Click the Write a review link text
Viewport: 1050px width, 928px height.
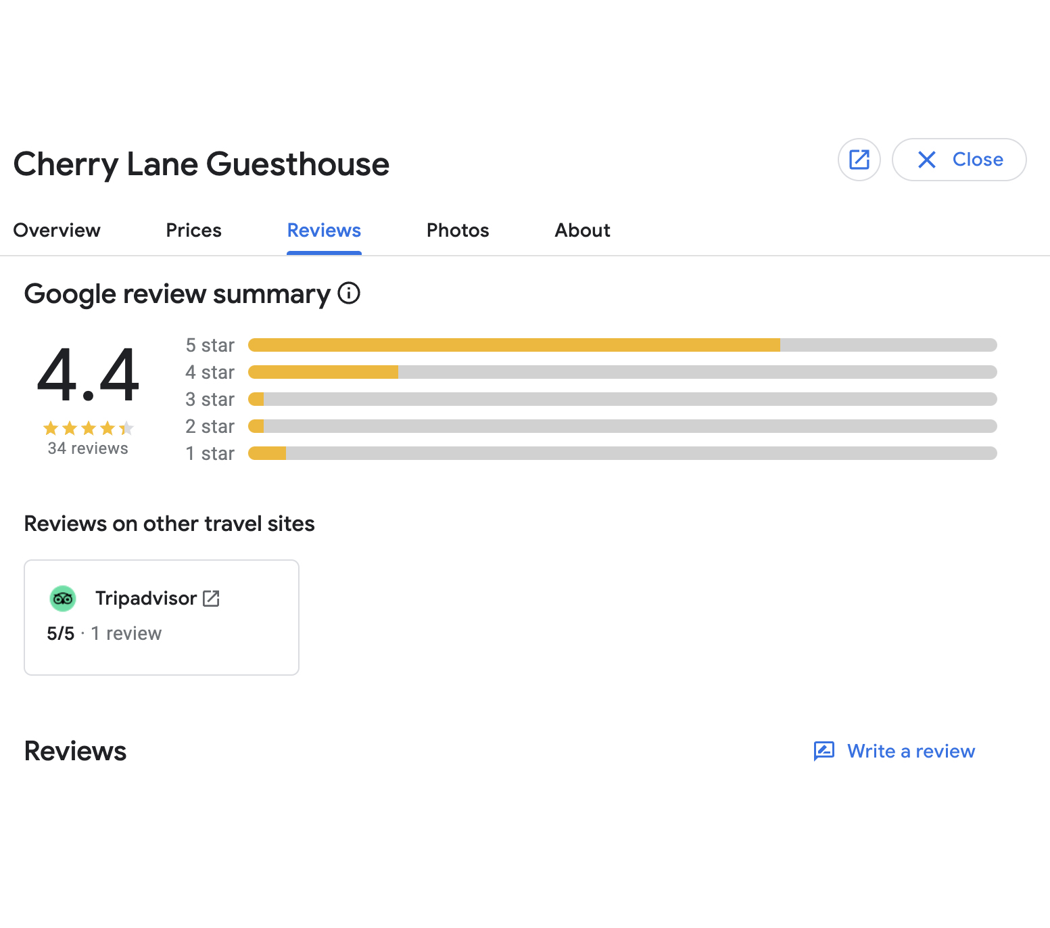click(911, 751)
